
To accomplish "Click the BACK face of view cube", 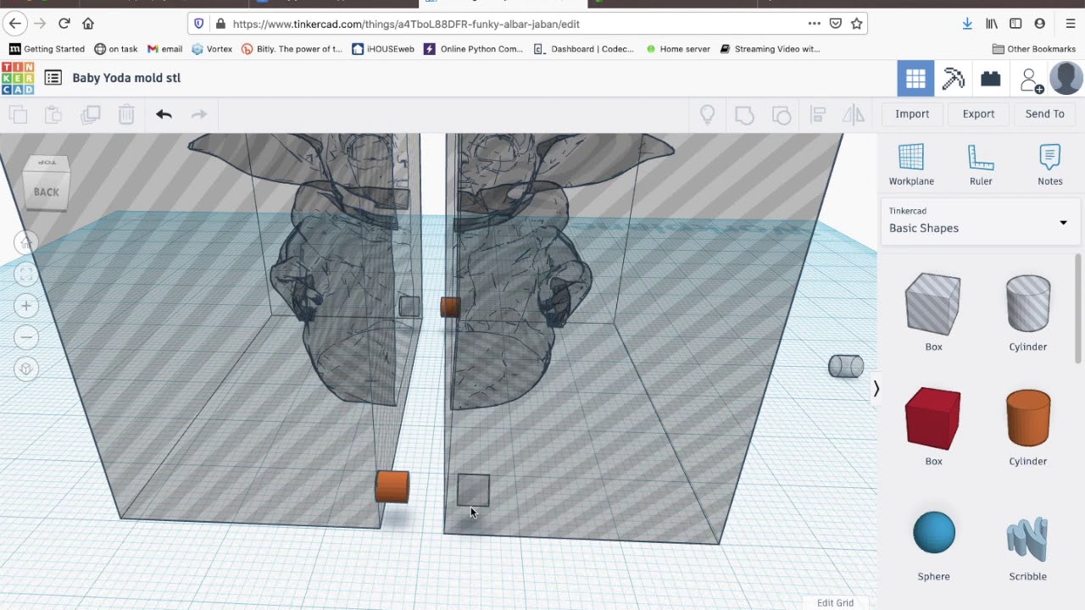I will (46, 191).
